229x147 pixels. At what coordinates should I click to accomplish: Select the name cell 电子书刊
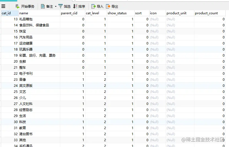(39, 74)
